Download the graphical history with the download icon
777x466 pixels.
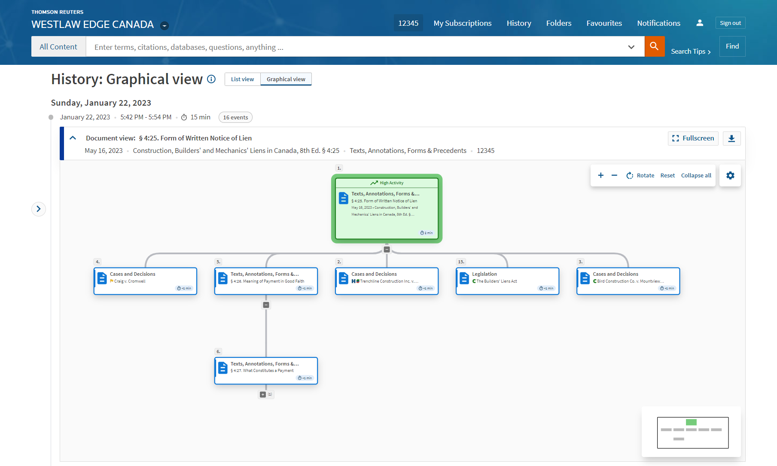732,138
